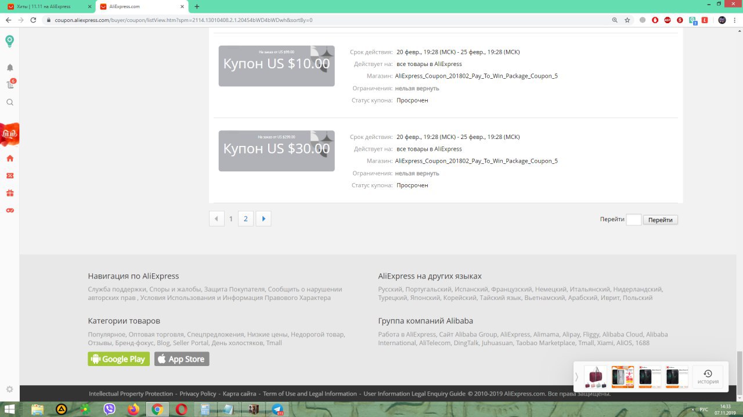
Task: Open Viber from taskbar
Action: click(x=109, y=409)
